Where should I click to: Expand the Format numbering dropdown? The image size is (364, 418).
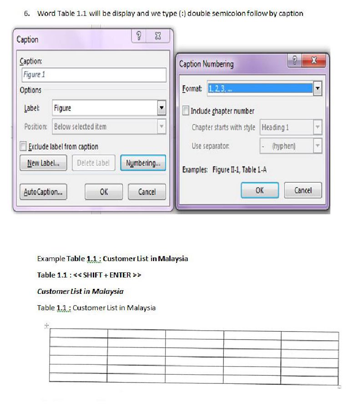pos(318,89)
